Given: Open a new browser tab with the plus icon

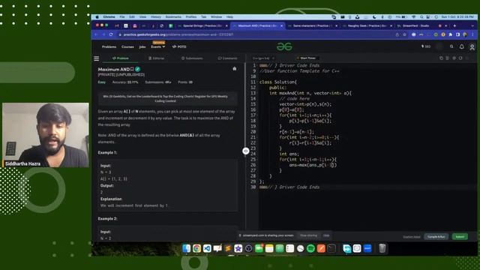Looking at the screenshot, I should [454, 25].
